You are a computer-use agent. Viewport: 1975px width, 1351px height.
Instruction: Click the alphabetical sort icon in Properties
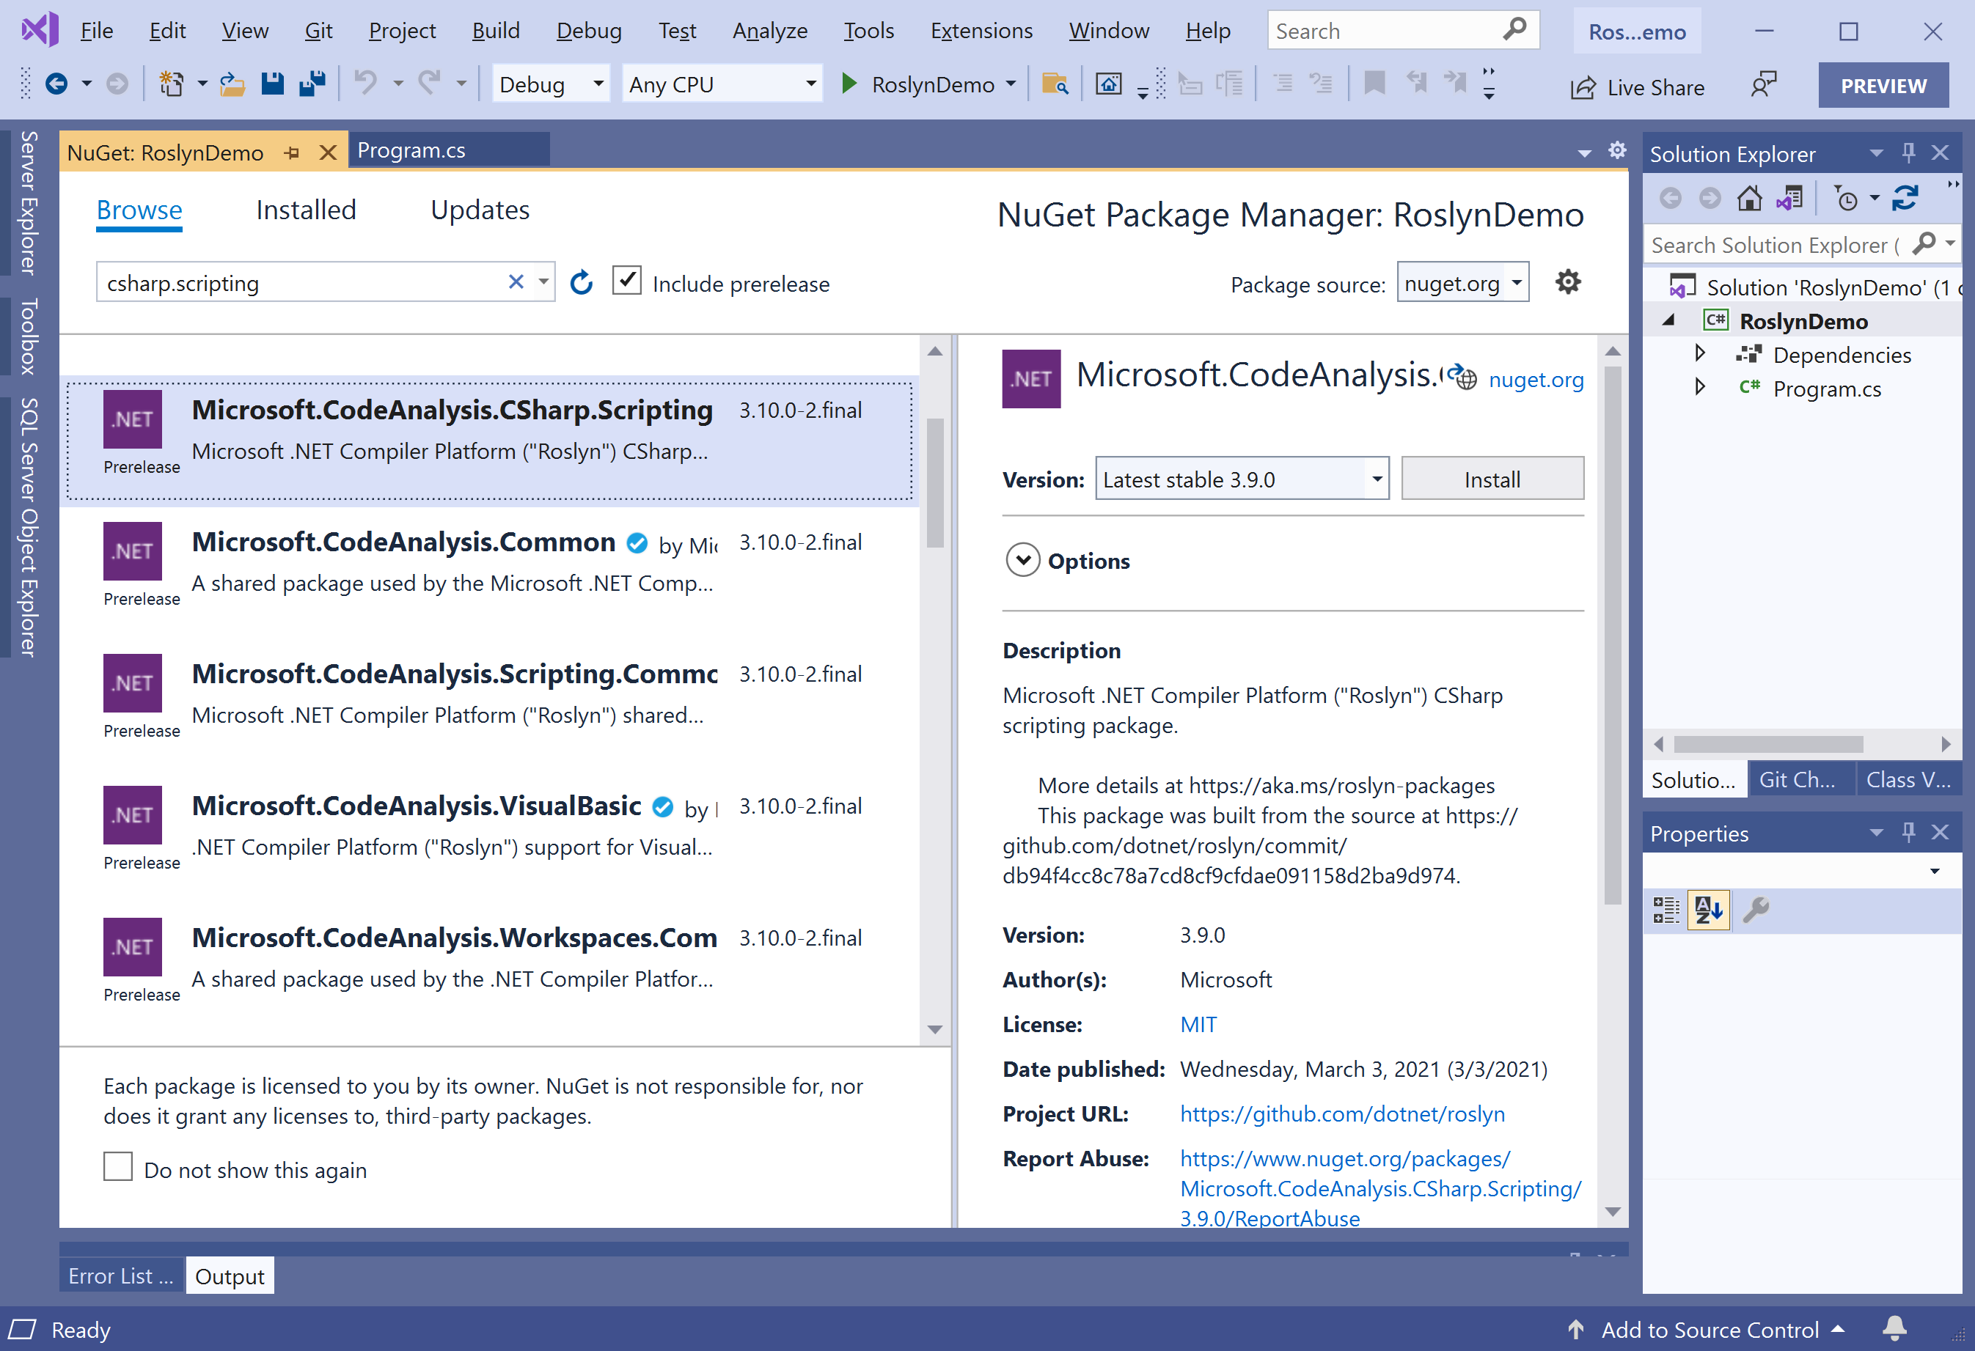point(1708,910)
